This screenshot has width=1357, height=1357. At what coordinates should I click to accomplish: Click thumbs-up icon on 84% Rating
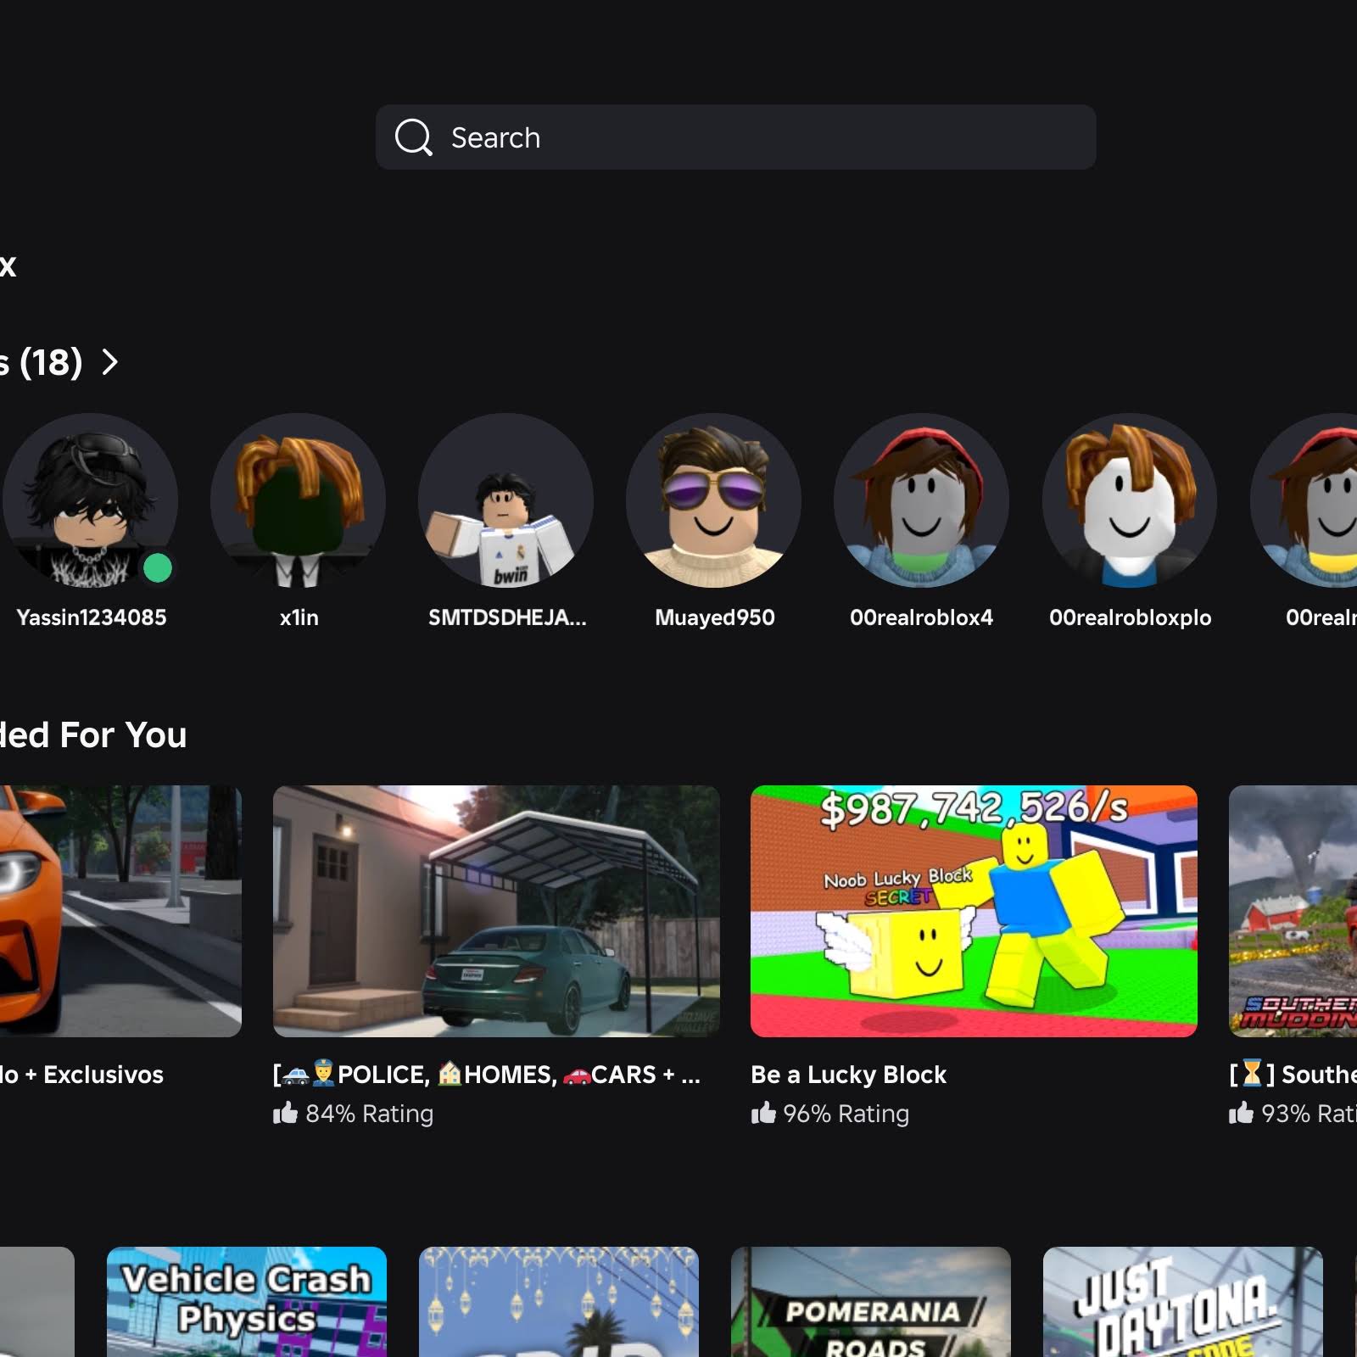click(x=285, y=1113)
